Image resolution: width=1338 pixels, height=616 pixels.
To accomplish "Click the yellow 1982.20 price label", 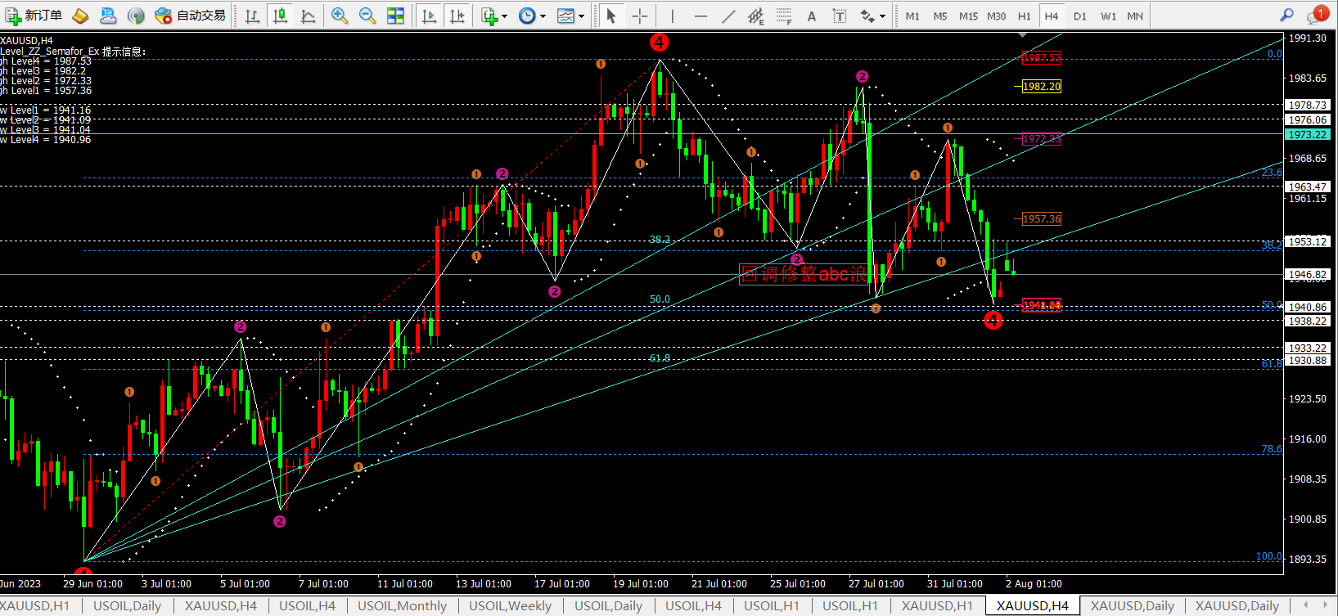I will click(1042, 87).
